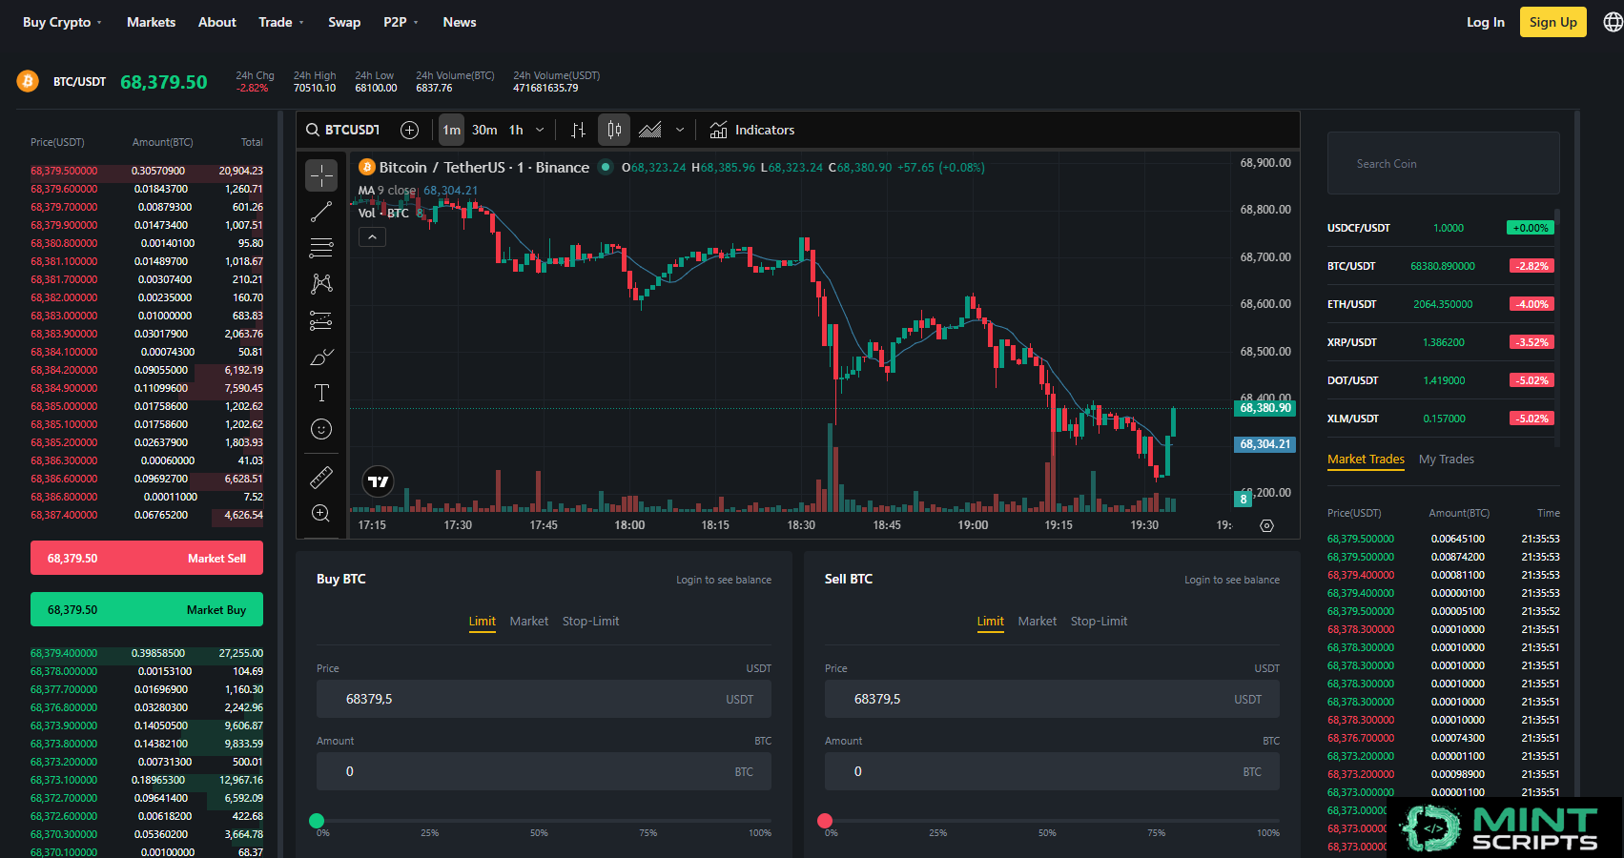This screenshot has height=858, width=1624.
Task: Select the DOT/USDT pair row
Action: point(1441,380)
